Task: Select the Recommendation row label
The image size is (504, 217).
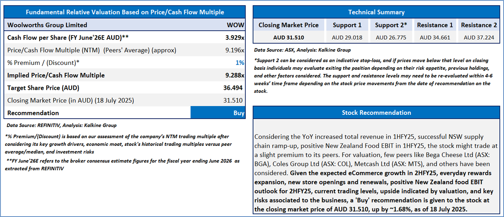Action: 33,113
